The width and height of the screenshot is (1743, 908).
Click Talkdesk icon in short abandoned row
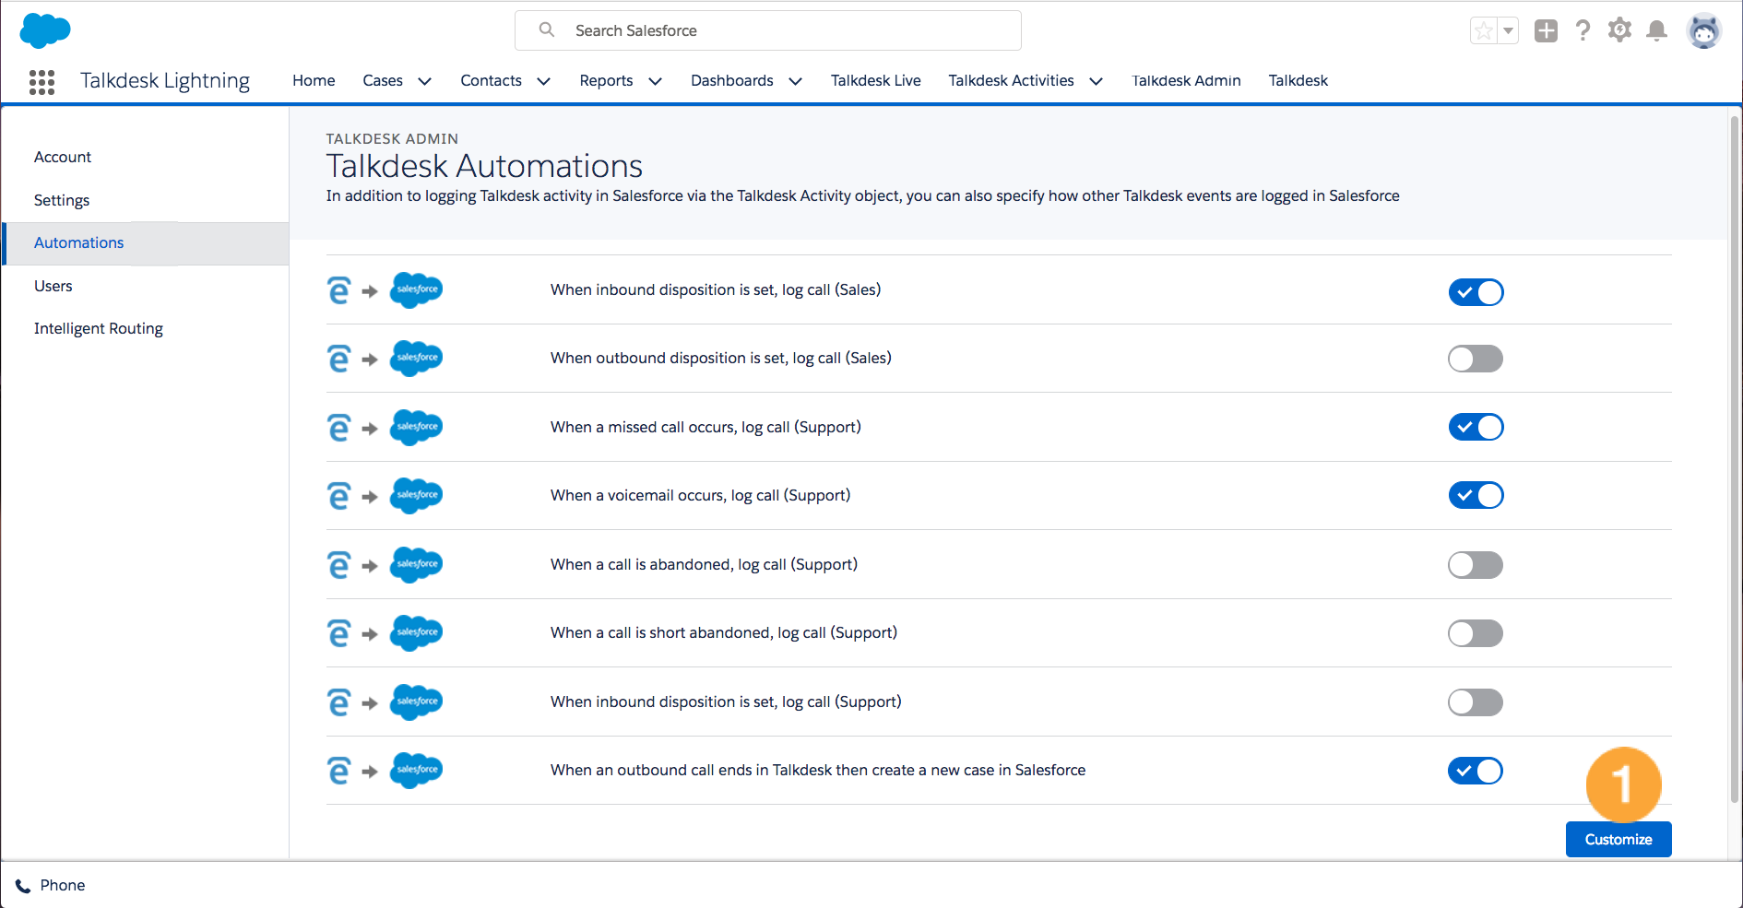tap(339, 633)
